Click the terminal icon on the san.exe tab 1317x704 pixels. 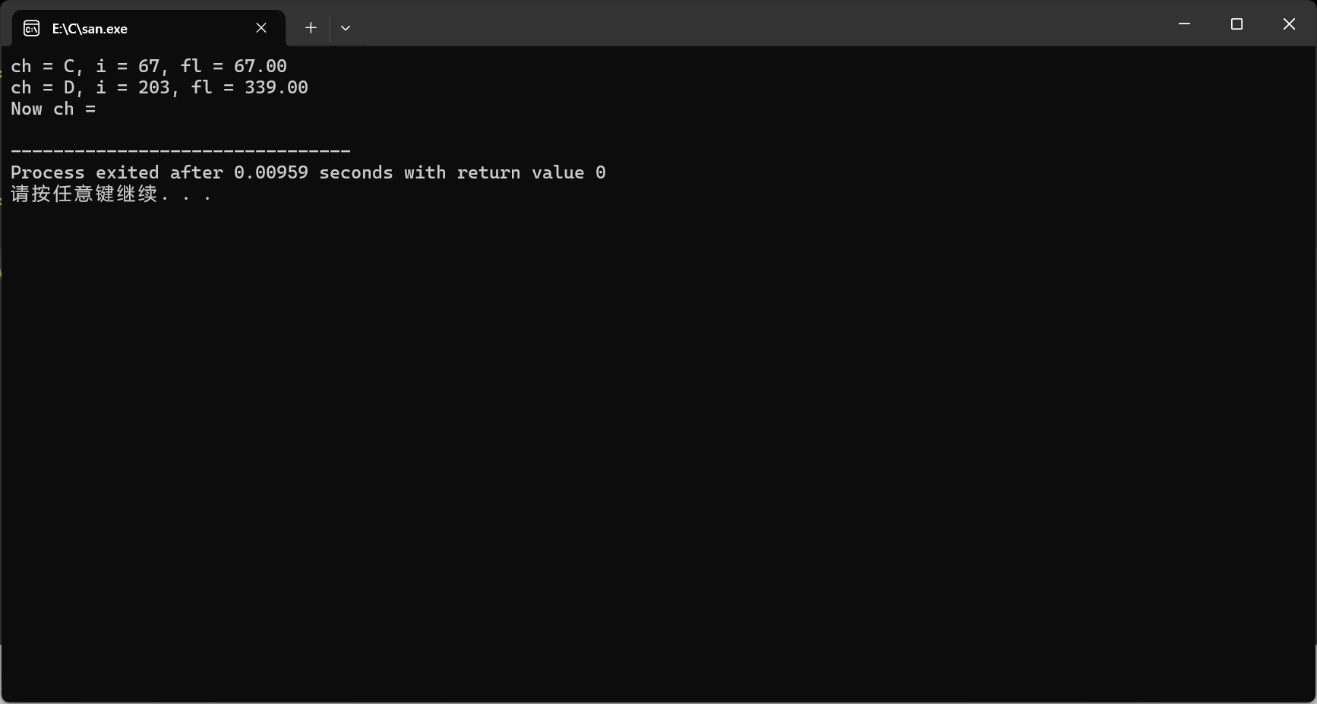click(31, 29)
